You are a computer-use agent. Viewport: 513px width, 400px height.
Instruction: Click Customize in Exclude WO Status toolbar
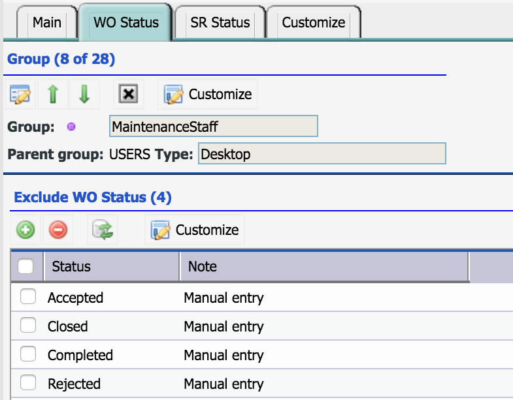click(x=195, y=230)
